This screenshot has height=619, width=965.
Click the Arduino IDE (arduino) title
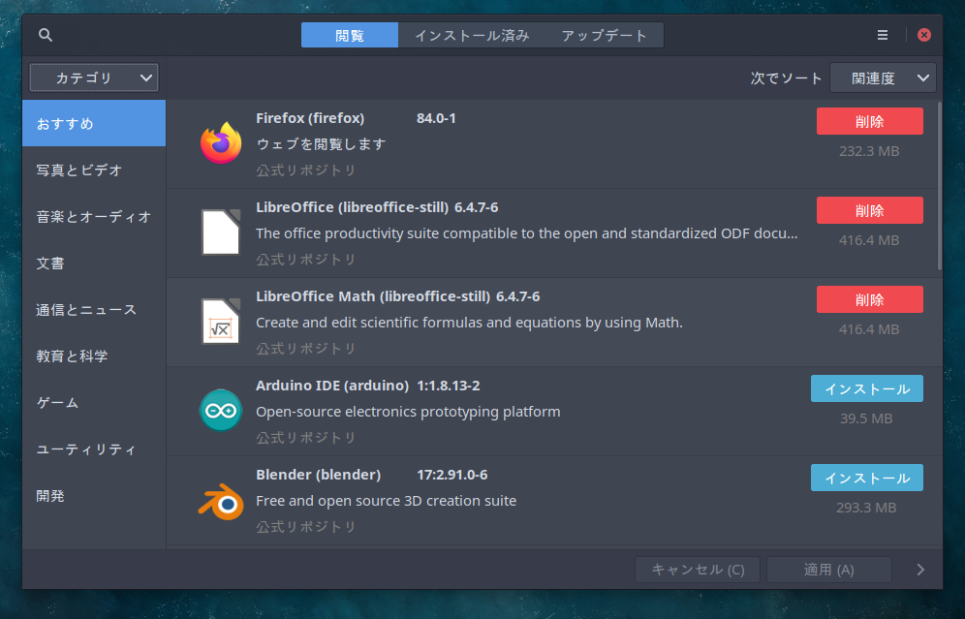(332, 386)
